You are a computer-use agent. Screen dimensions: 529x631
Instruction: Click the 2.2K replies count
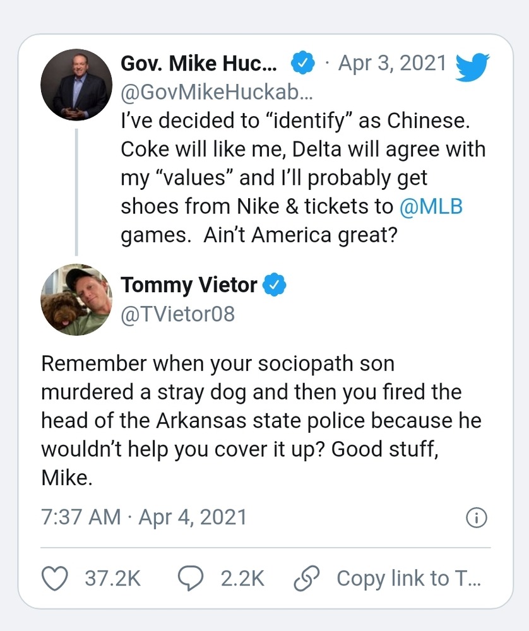pyautogui.click(x=242, y=579)
